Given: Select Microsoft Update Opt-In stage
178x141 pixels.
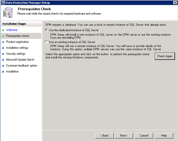Looking at the screenshot, I should [x=20, y=60].
